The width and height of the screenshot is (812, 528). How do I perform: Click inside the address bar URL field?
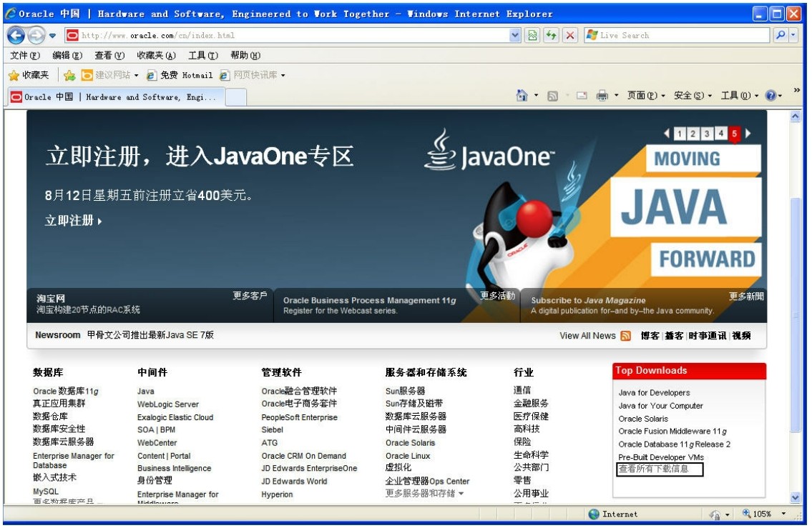(293, 35)
